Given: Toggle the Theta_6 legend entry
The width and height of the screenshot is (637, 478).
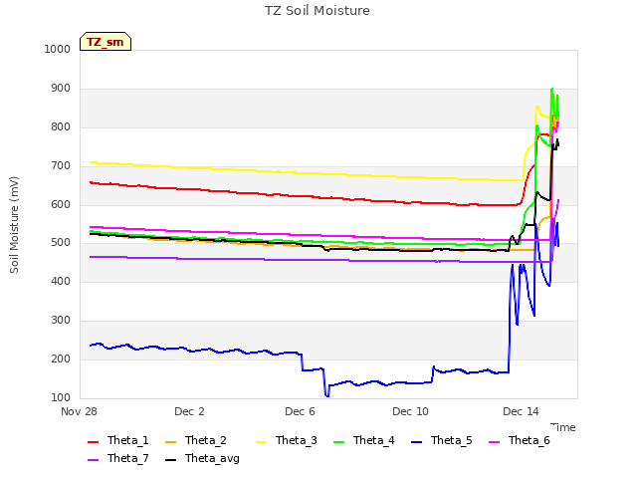Looking at the screenshot, I should coord(520,440).
